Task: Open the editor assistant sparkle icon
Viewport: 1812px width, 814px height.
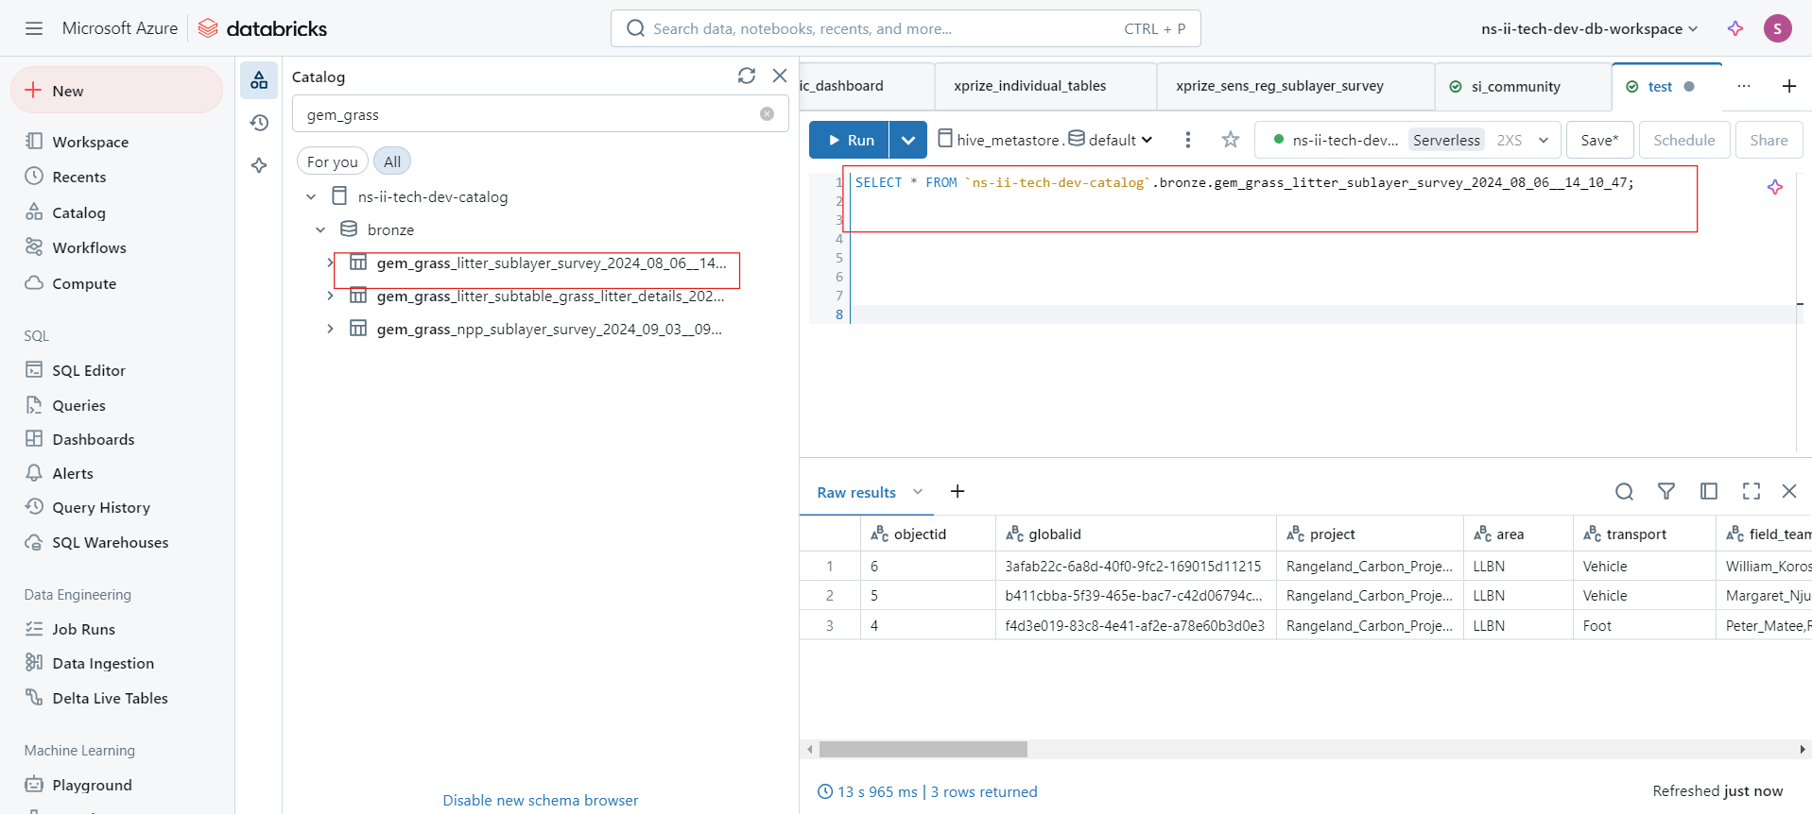Action: [x=1775, y=187]
